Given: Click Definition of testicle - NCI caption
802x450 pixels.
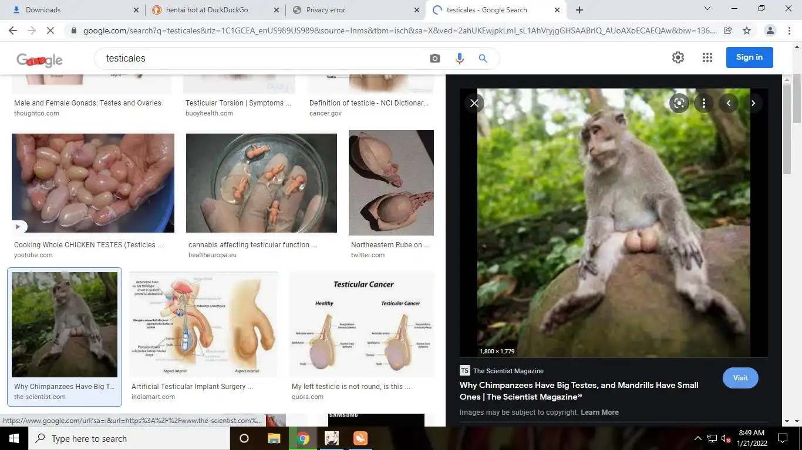Looking at the screenshot, I should coord(369,103).
